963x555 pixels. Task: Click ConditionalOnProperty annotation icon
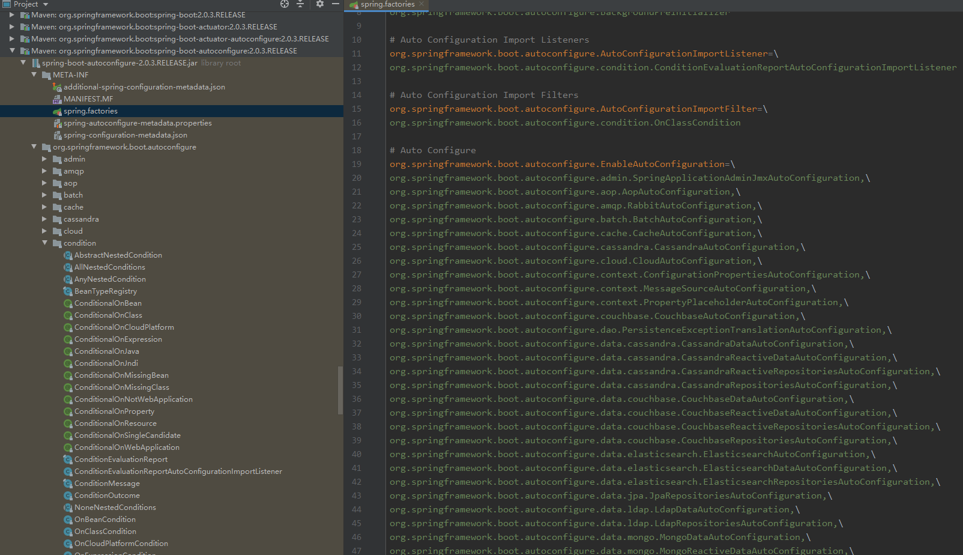point(68,411)
